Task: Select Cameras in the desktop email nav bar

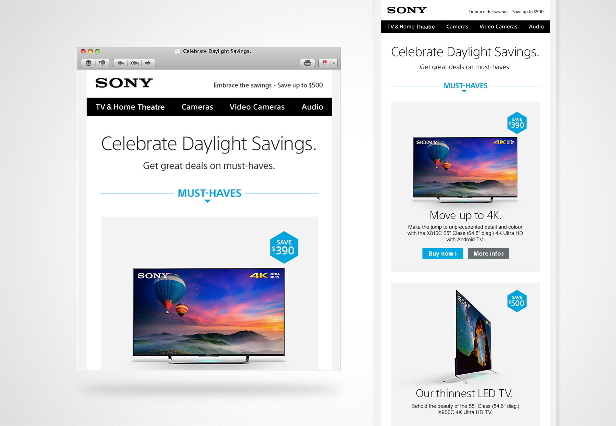Action: [197, 107]
